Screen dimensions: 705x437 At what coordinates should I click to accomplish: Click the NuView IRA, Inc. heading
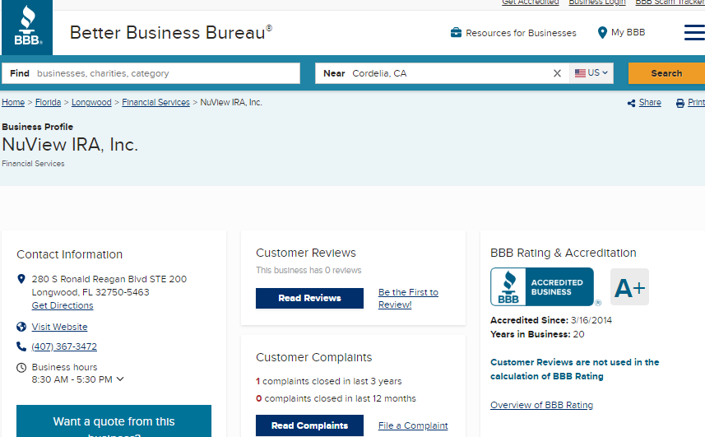(x=70, y=145)
